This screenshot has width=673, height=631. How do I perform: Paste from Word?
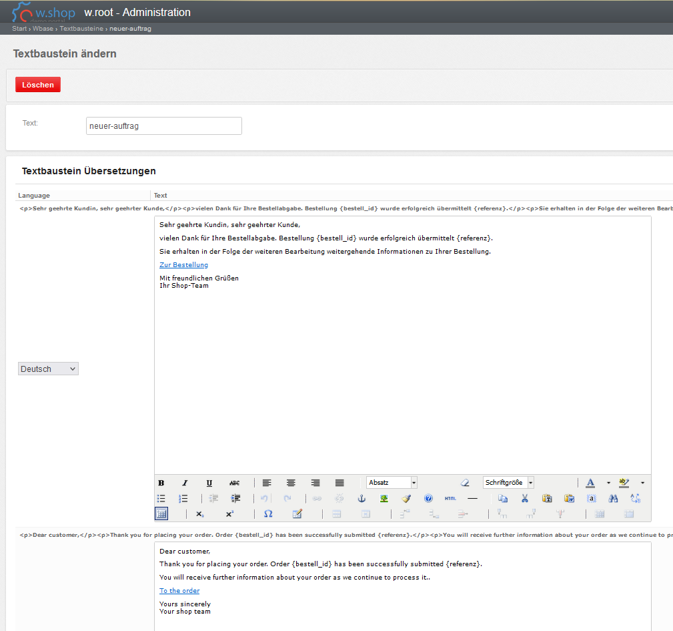click(x=569, y=498)
